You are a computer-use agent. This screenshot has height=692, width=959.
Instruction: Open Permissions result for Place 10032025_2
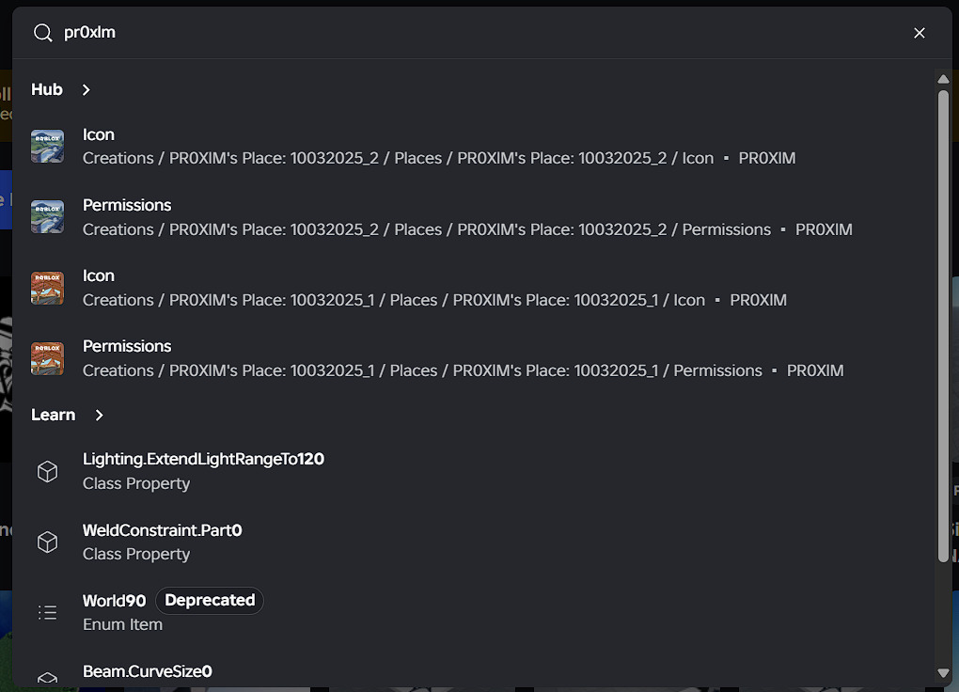(x=474, y=217)
